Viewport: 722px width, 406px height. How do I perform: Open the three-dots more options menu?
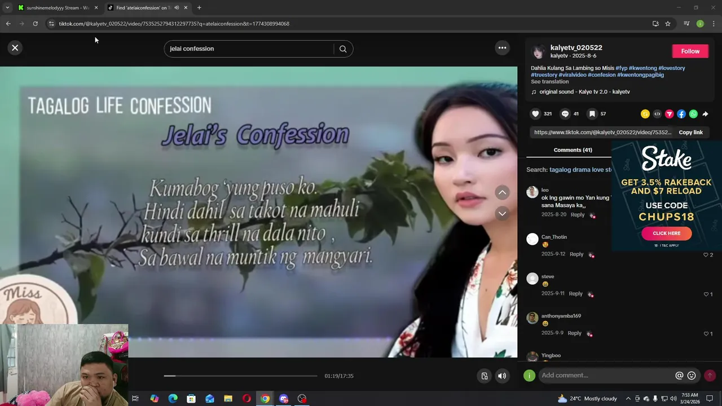coord(502,48)
